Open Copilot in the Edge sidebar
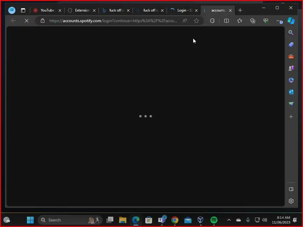The width and height of the screenshot is (303, 227). [291, 21]
